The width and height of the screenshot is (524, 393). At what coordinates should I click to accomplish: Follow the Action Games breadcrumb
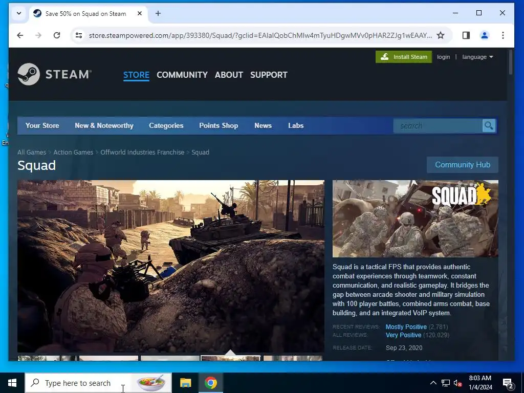pos(73,152)
